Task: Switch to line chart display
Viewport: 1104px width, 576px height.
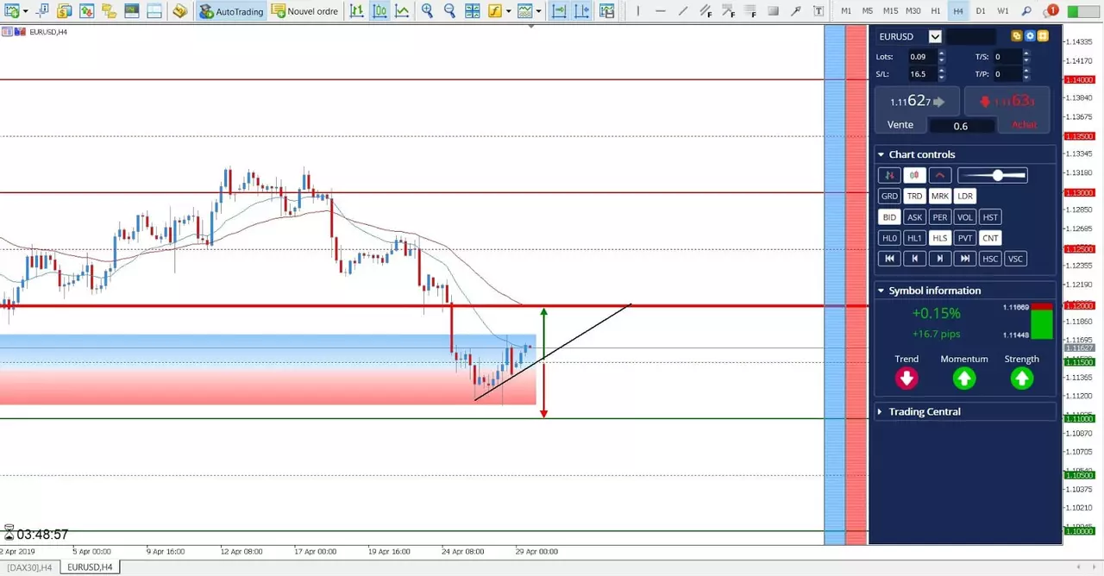Action: coord(402,11)
